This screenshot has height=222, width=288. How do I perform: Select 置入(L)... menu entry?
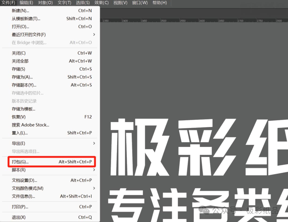pyautogui.click(x=50, y=133)
